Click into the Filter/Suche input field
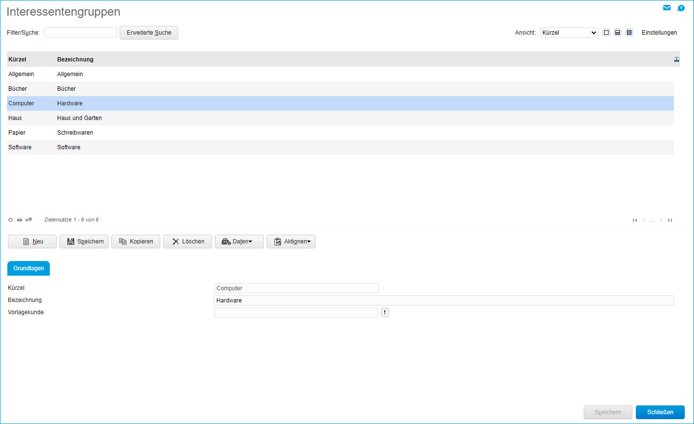This screenshot has height=424, width=694. (81, 33)
